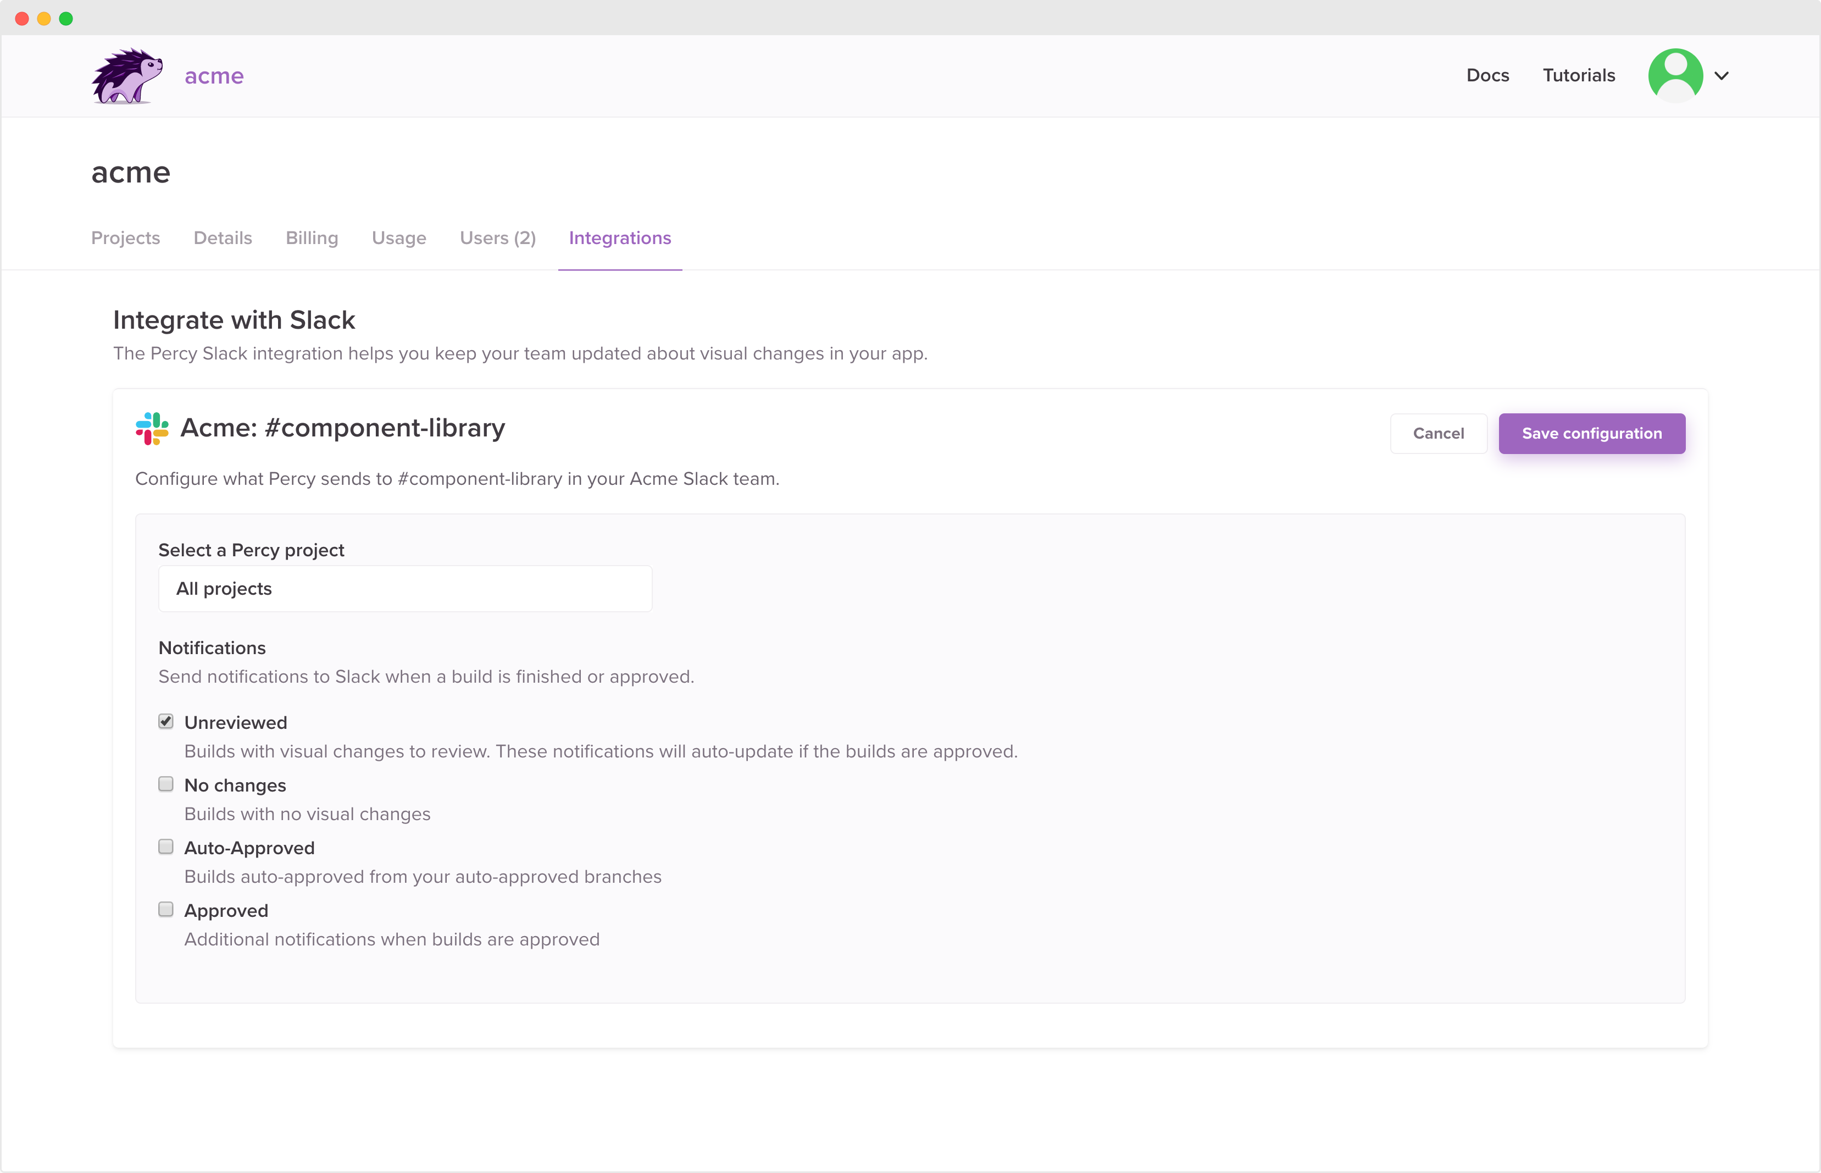
Task: Click the purple acme organization name
Action: click(x=214, y=76)
